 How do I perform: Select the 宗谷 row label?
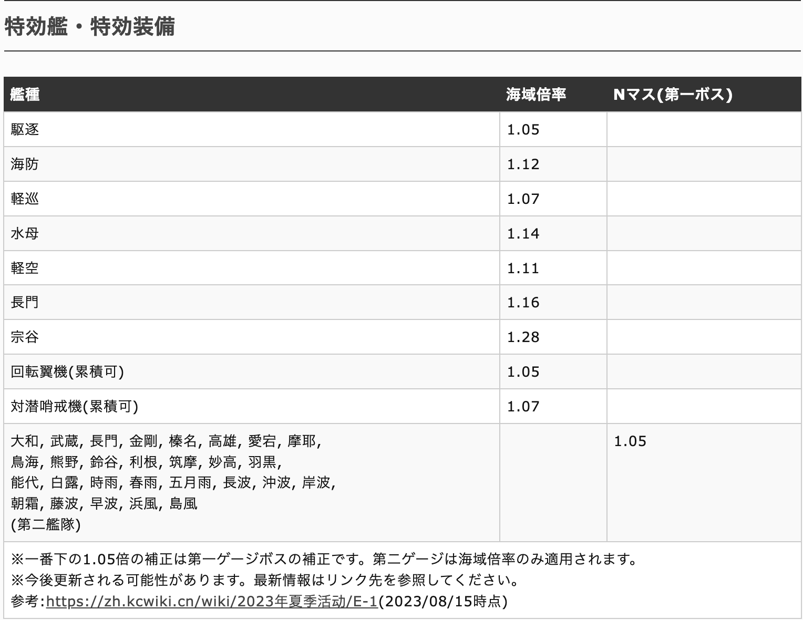click(25, 337)
